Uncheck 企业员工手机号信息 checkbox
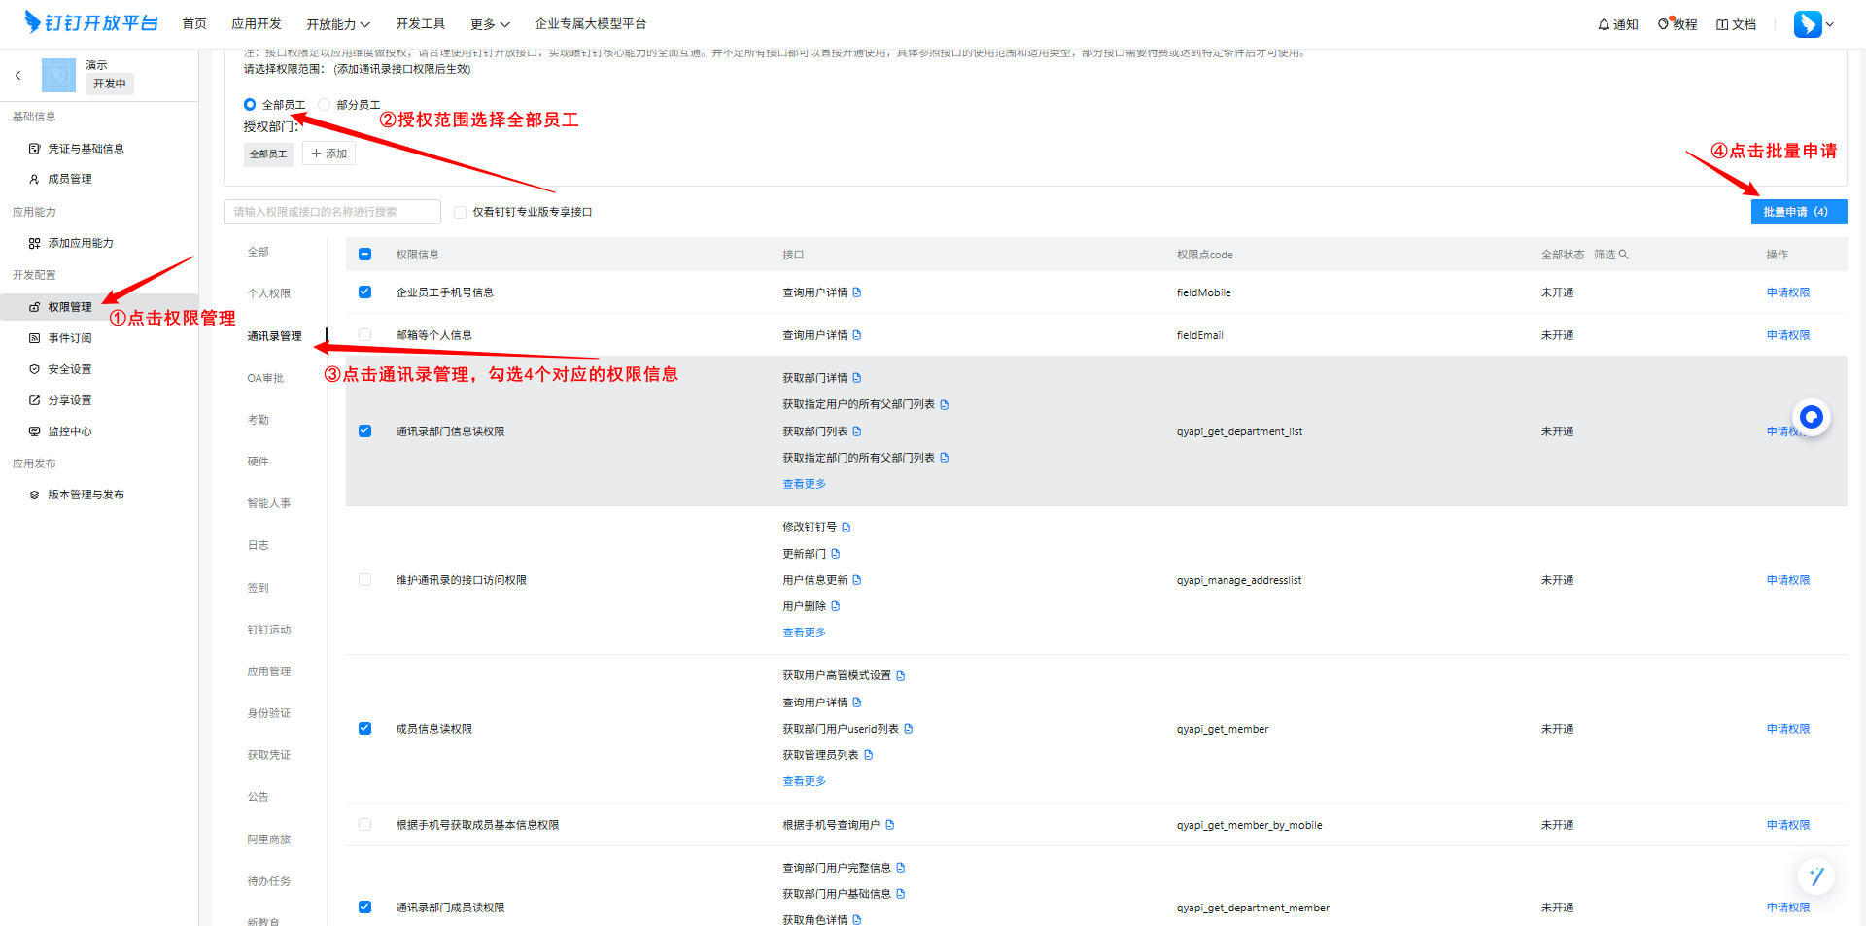 click(x=364, y=292)
